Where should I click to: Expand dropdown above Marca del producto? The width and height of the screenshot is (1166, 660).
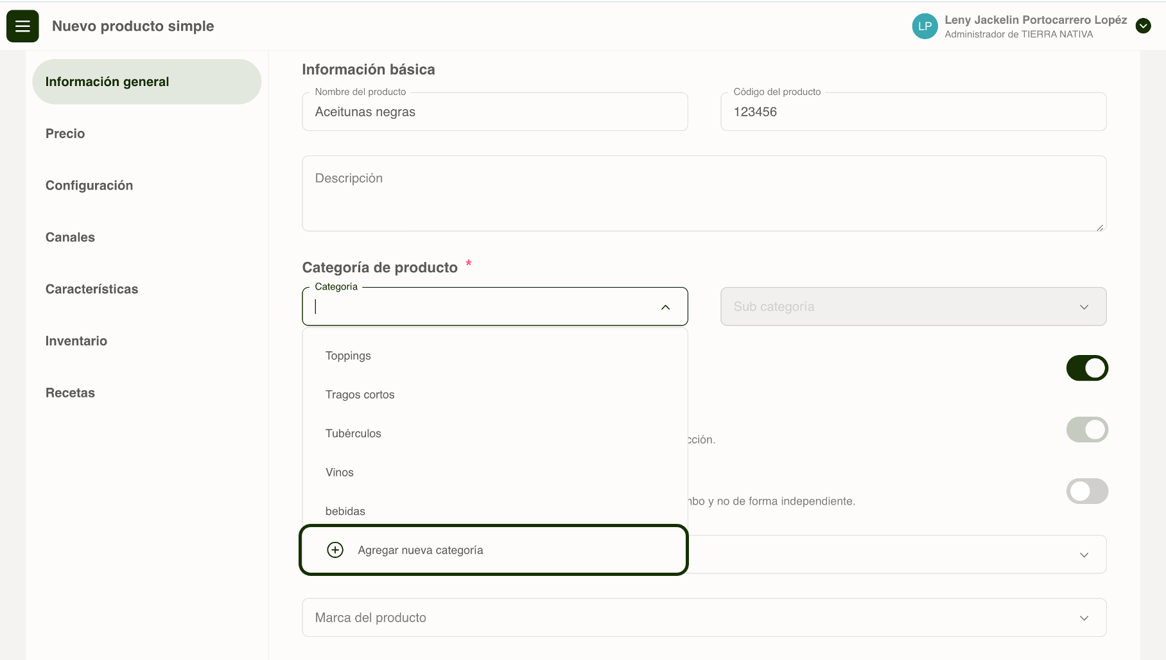click(1084, 555)
